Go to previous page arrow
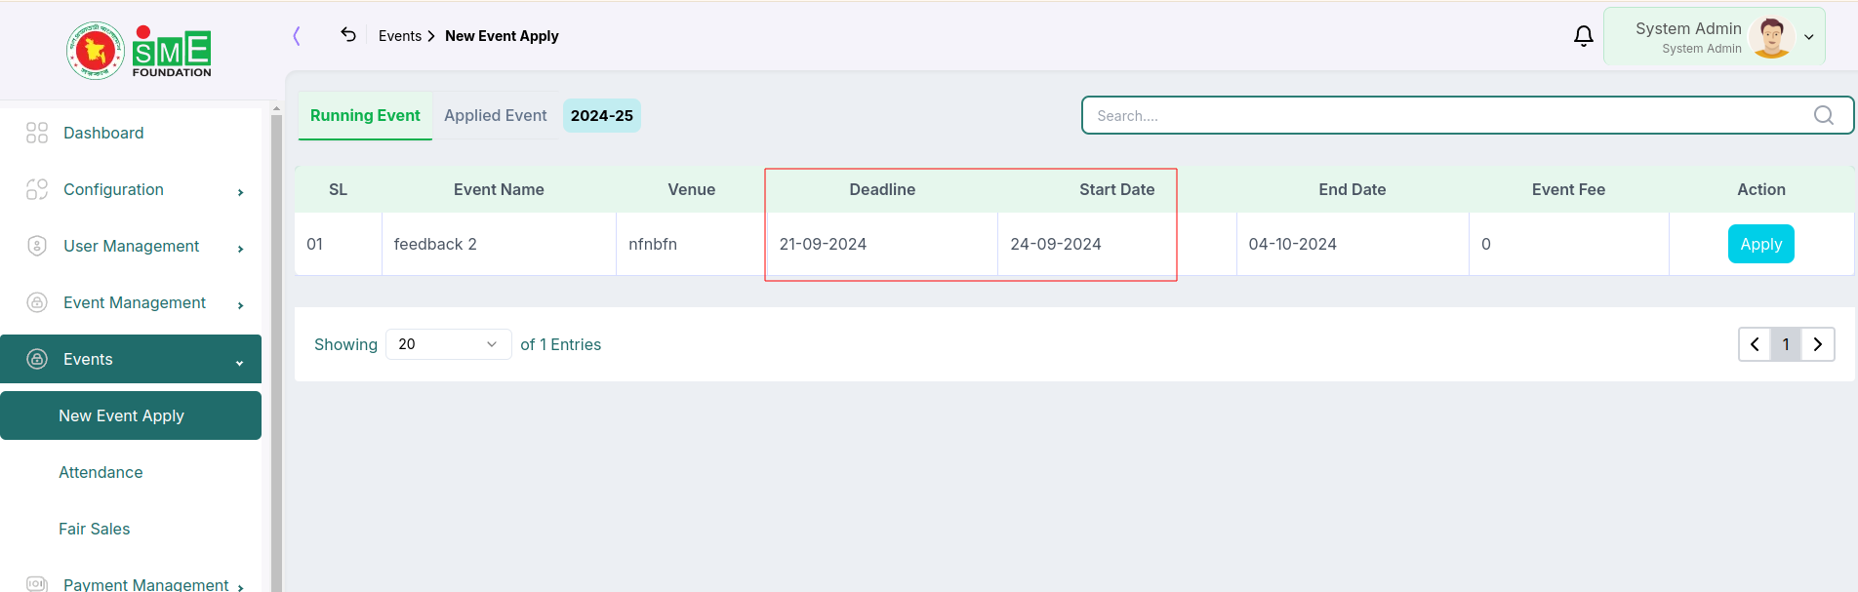The width and height of the screenshot is (1858, 592). [1755, 344]
